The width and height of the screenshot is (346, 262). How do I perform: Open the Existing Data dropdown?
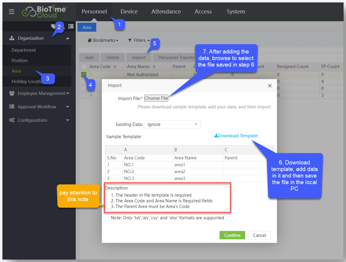(173, 124)
